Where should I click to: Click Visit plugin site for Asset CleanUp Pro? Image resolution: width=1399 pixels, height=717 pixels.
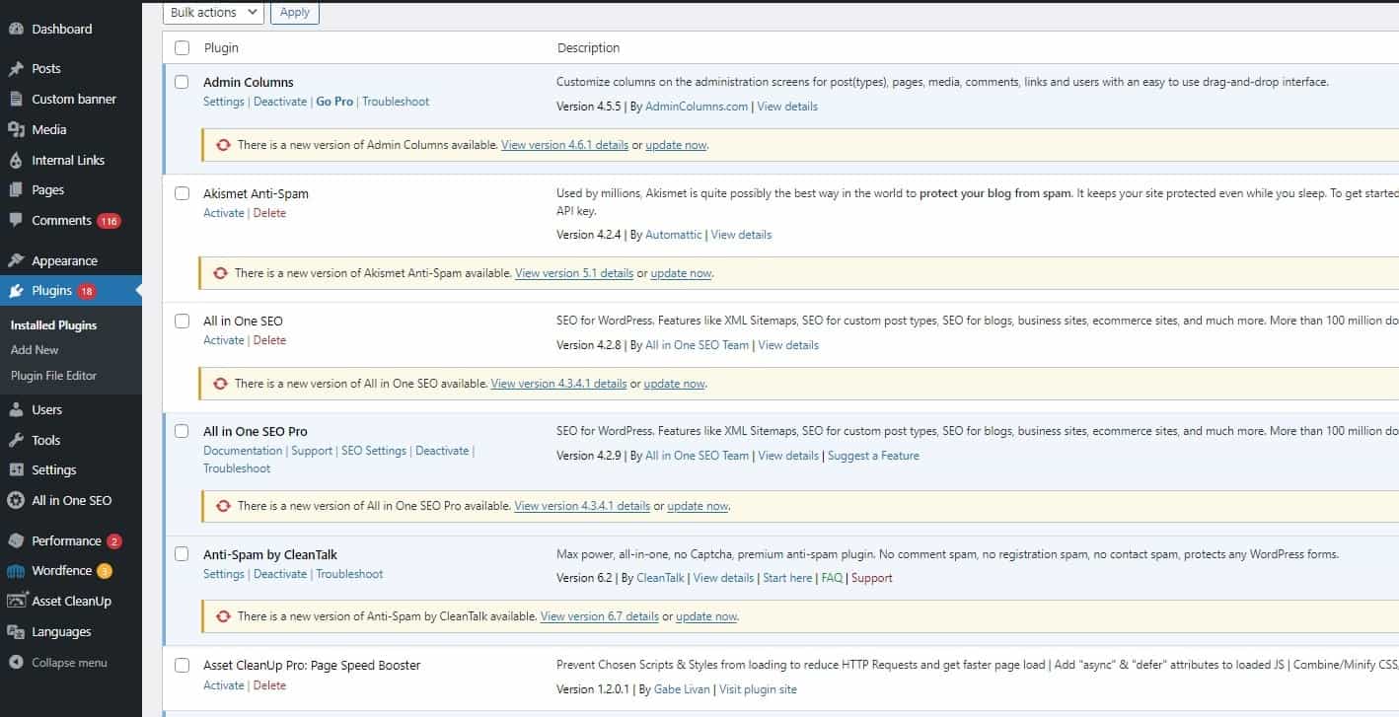[x=758, y=689]
